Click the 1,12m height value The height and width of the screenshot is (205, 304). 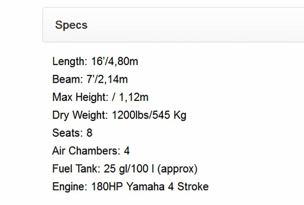[134, 97]
